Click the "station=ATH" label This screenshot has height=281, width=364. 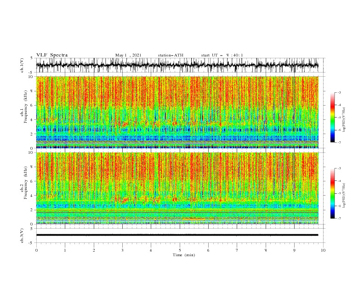(171, 55)
